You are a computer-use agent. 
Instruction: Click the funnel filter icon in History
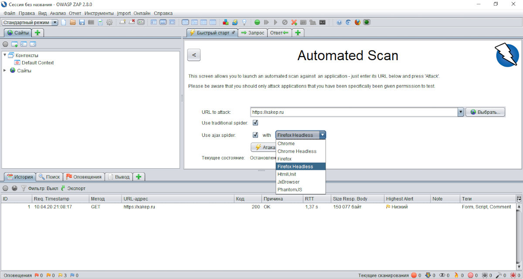pyautogui.click(x=24, y=188)
